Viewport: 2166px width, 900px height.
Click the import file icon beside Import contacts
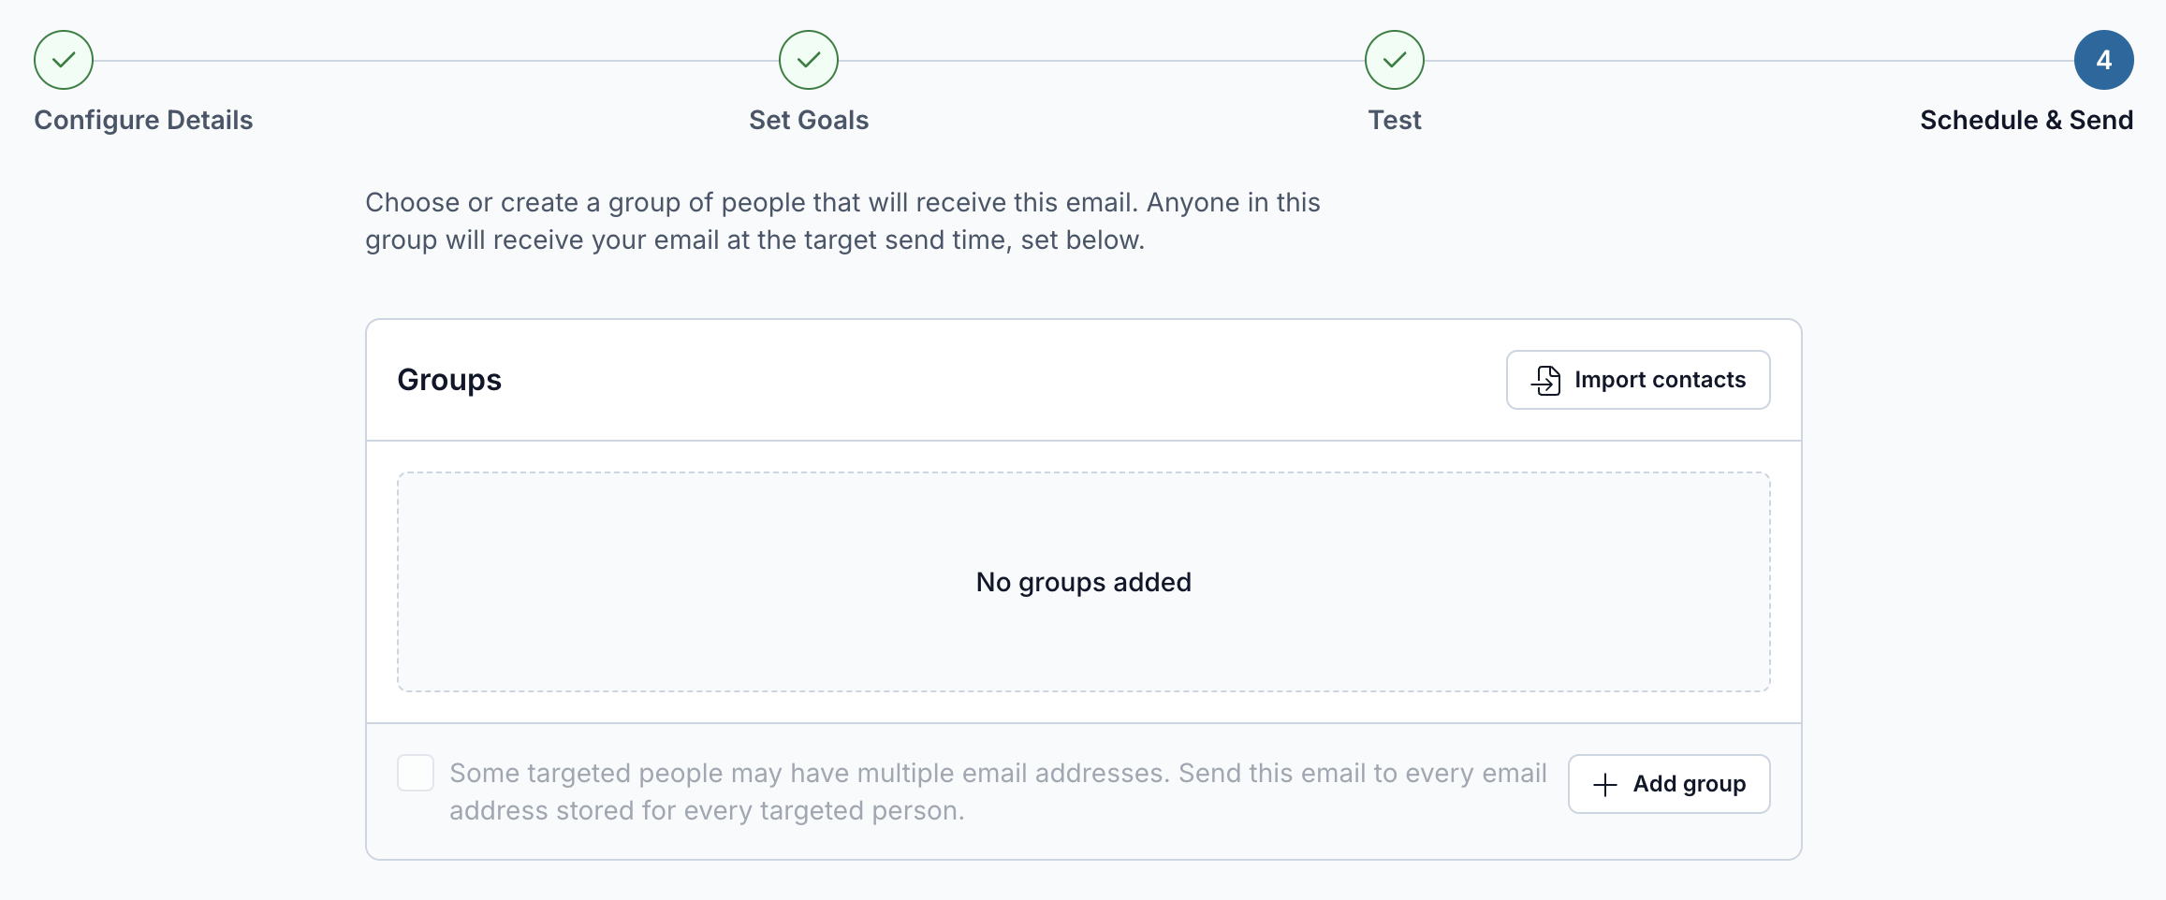click(x=1546, y=380)
